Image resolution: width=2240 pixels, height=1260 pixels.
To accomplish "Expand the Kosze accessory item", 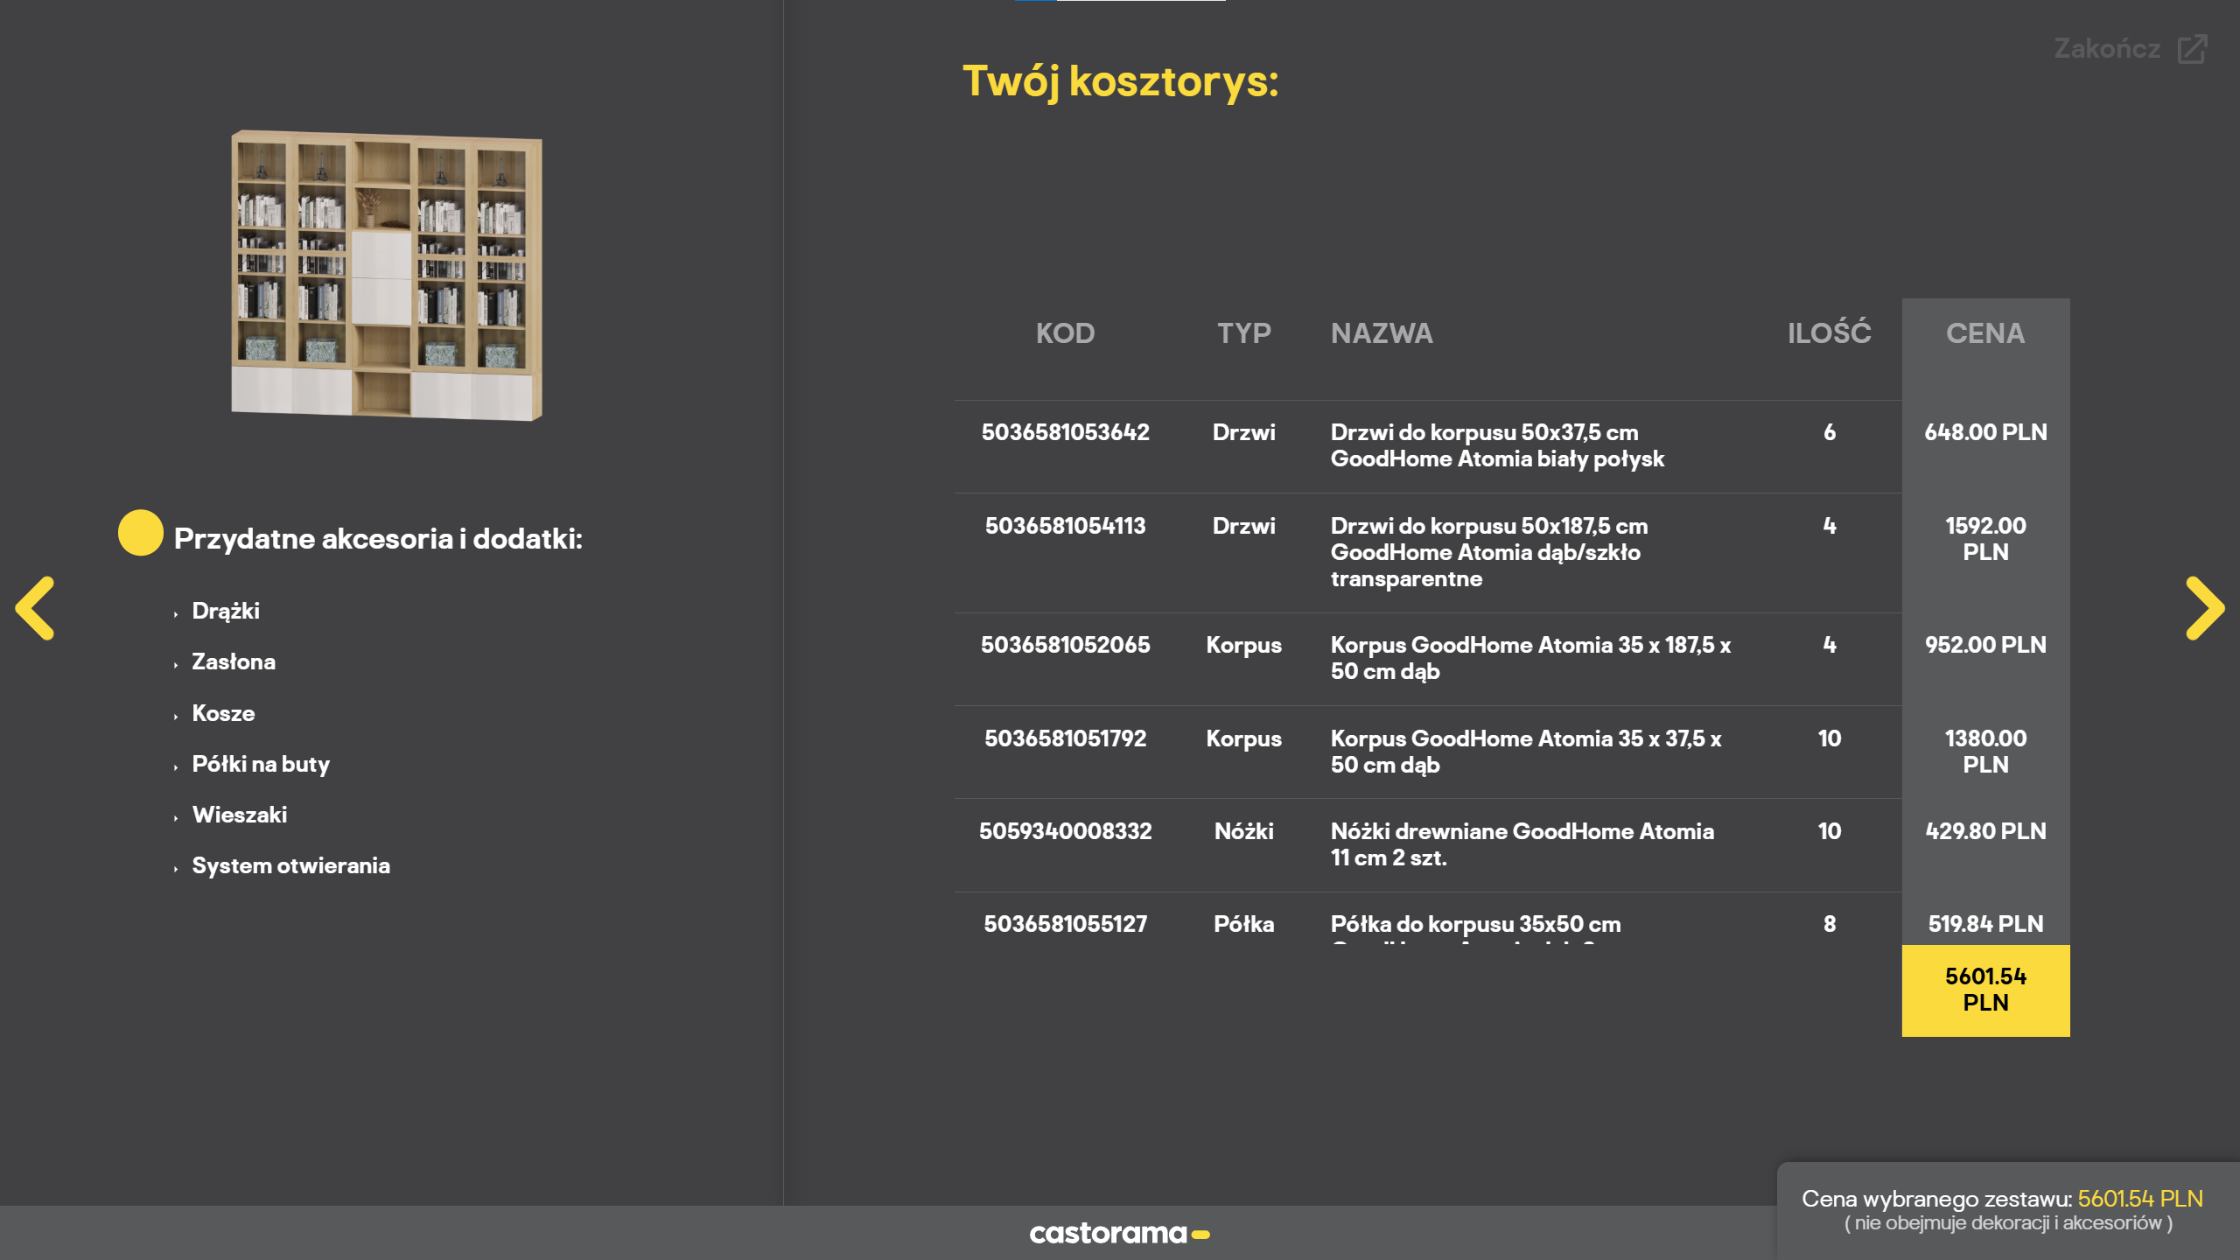I will point(223,713).
